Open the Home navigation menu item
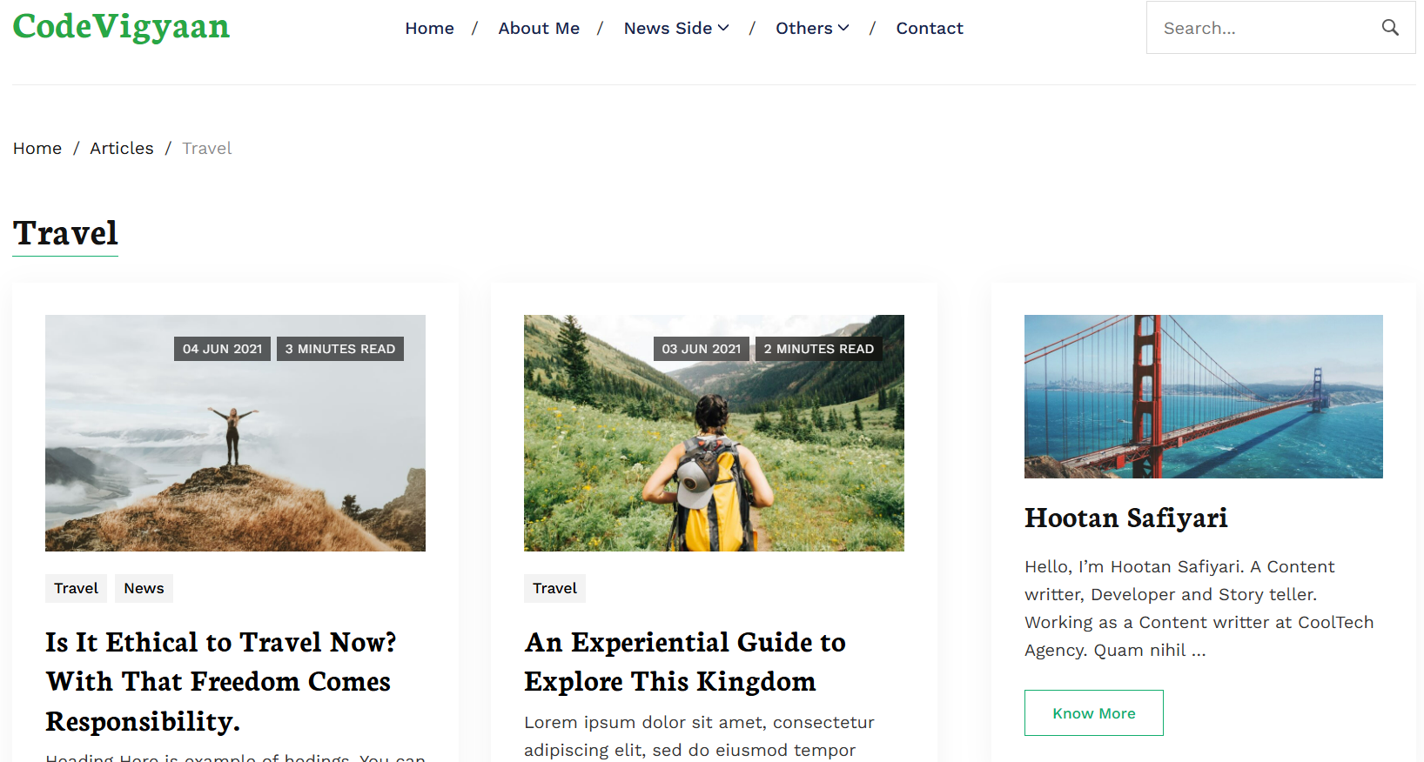1424x762 pixels. pos(429,29)
